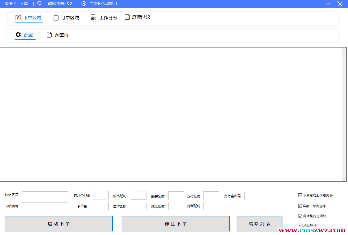
Task: Disable 自动执行过滑块 checkbox
Action: click(x=300, y=216)
